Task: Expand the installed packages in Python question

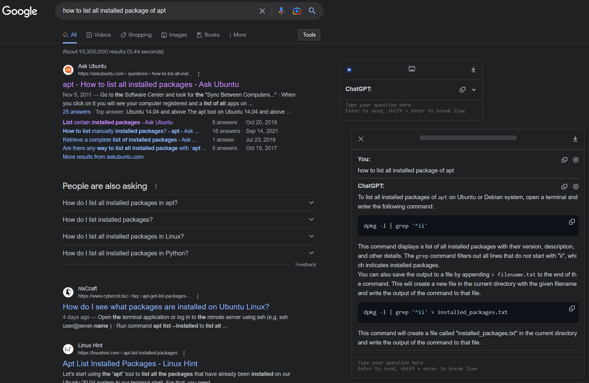Action: [189, 253]
